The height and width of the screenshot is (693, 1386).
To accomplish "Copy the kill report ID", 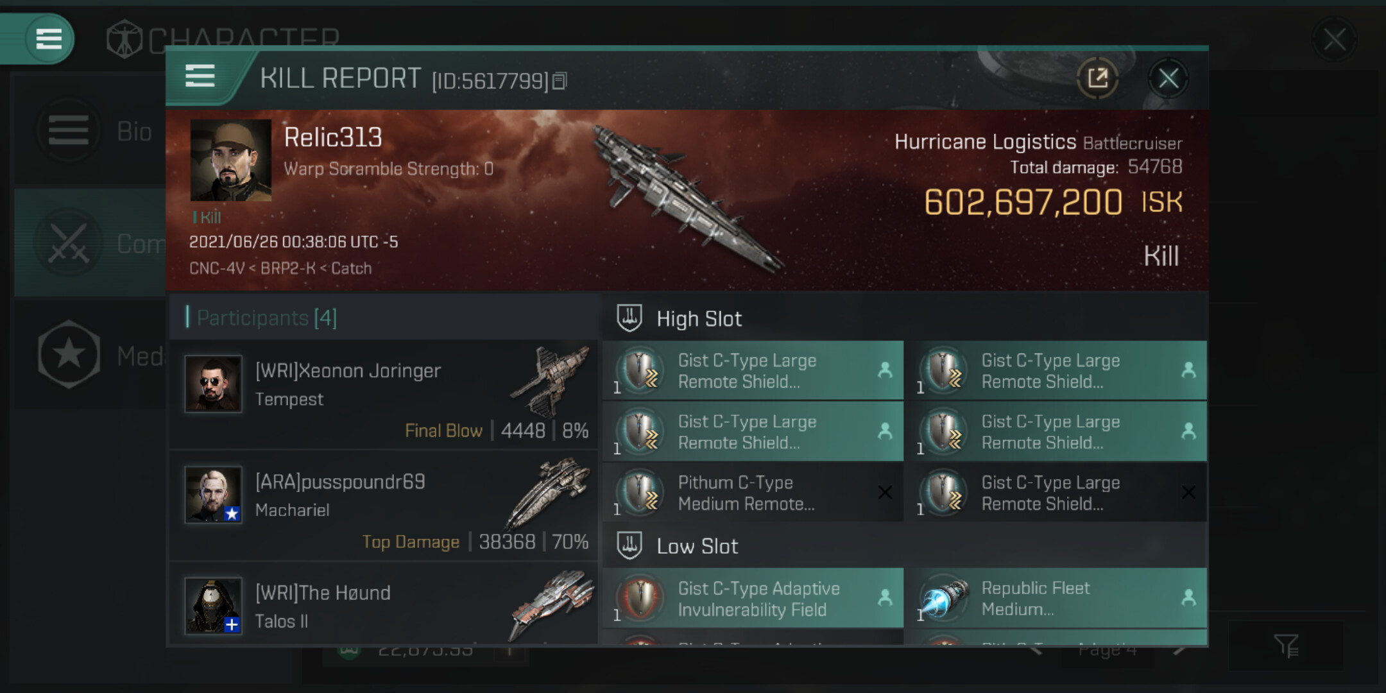I will point(560,81).
